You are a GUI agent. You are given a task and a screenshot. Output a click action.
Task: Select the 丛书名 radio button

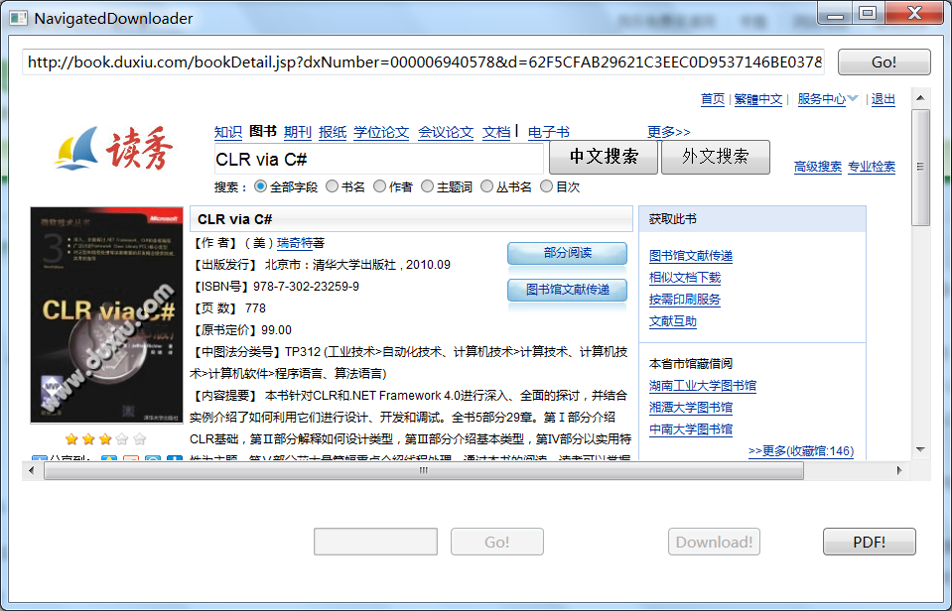(486, 186)
